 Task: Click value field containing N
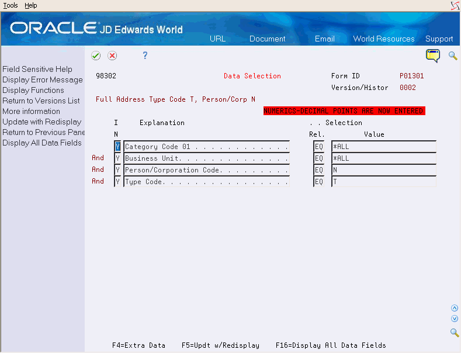tap(384, 170)
